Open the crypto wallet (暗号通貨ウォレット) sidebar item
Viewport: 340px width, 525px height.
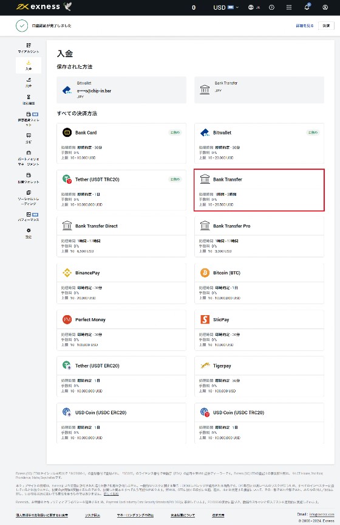(29, 119)
